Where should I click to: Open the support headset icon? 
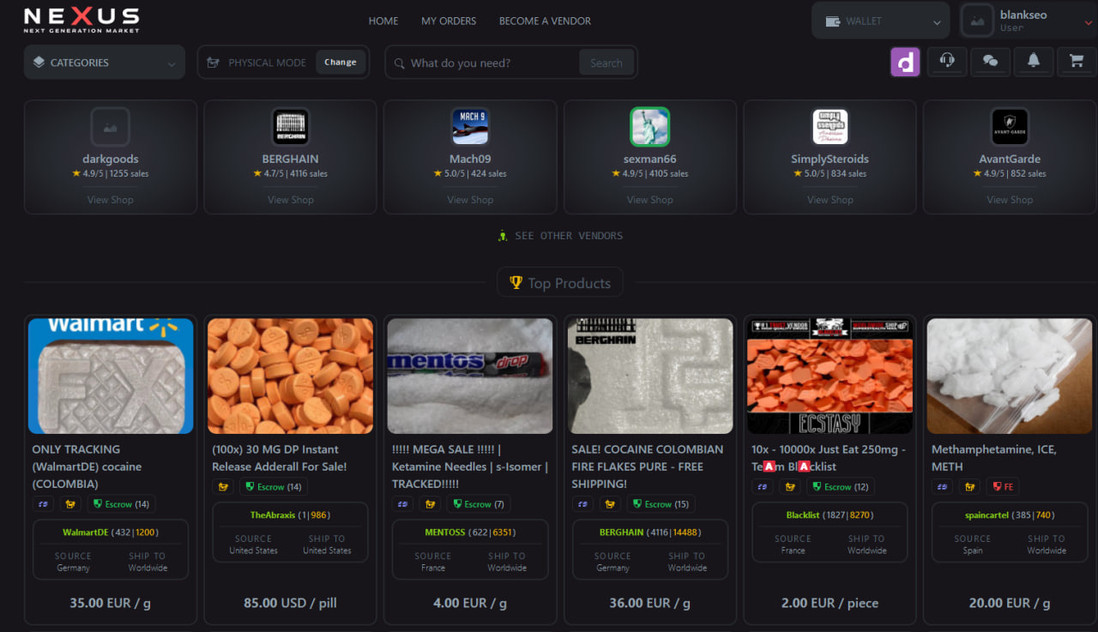click(x=947, y=61)
